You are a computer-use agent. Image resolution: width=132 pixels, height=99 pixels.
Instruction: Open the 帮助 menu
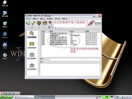[x=65, y=19]
